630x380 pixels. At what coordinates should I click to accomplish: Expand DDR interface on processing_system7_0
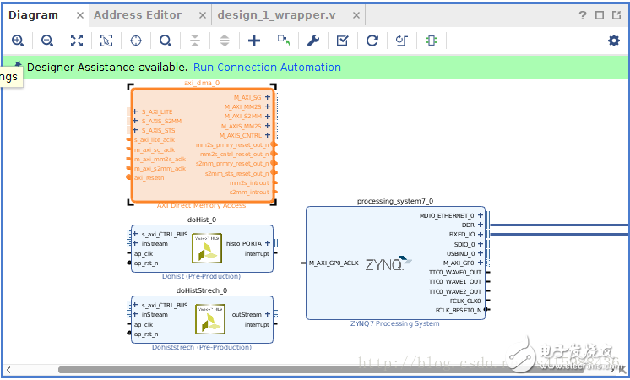click(x=481, y=225)
